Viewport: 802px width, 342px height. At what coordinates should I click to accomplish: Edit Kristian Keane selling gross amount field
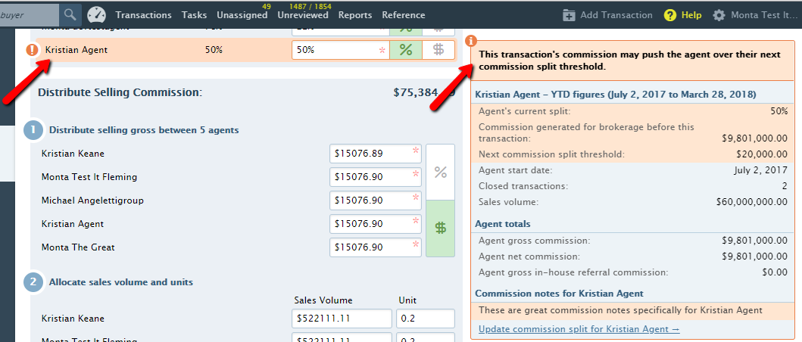tap(376, 154)
